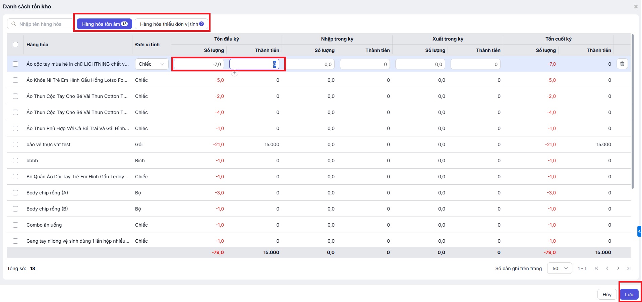This screenshot has height=302, width=642.
Task: Click the 'Lưu' save button
Action: click(x=629, y=295)
